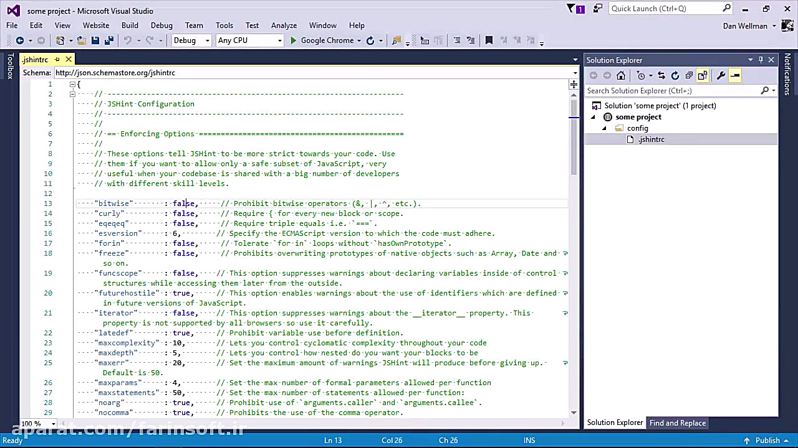Image resolution: width=798 pixels, height=448 pixels.
Task: Start debugging with green play arrow
Action: (293, 40)
